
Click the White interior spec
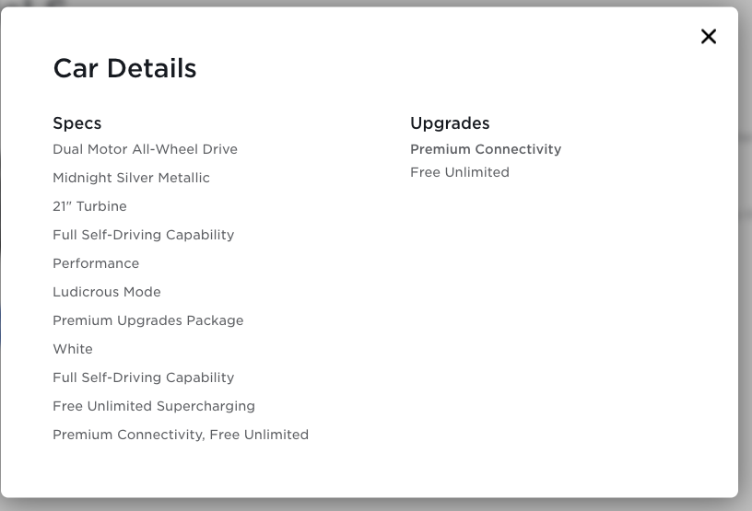[x=73, y=349]
